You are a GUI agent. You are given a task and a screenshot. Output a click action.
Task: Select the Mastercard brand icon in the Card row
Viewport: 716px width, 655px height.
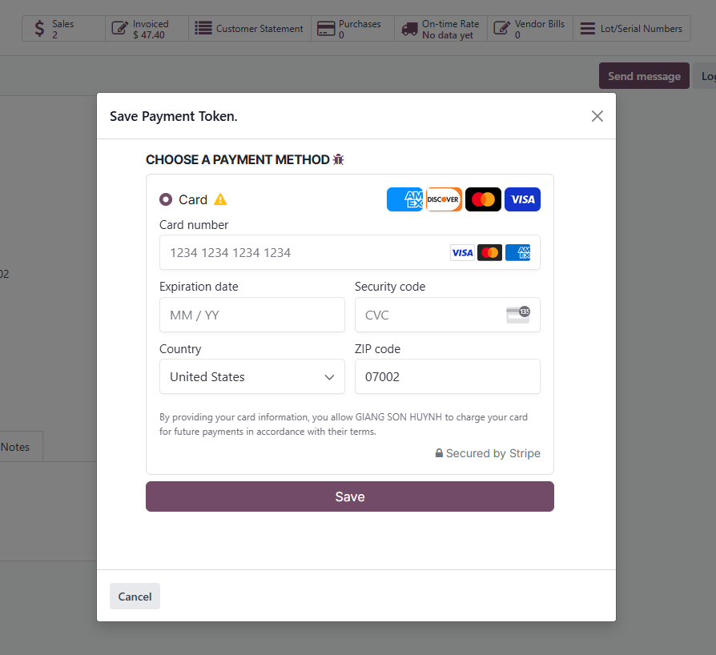[x=483, y=199]
